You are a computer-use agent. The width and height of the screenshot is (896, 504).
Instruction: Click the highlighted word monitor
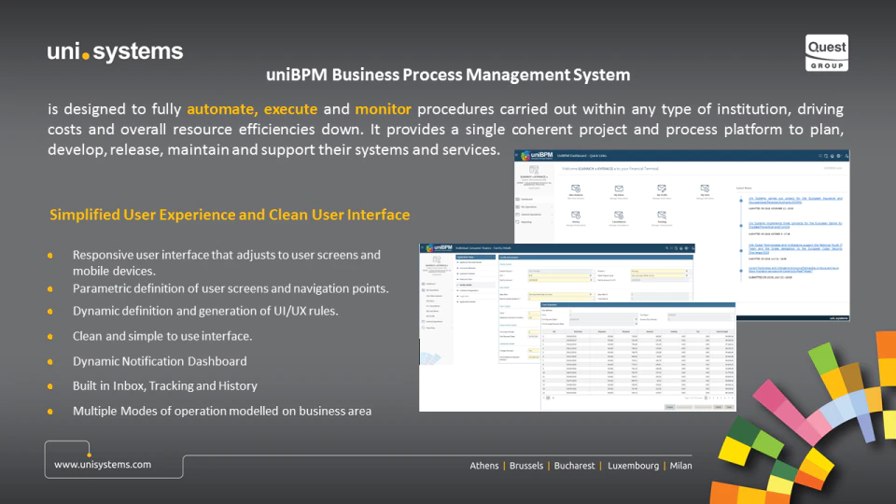tap(383, 108)
